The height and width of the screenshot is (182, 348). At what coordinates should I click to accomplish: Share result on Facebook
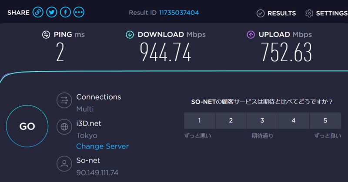click(65, 13)
